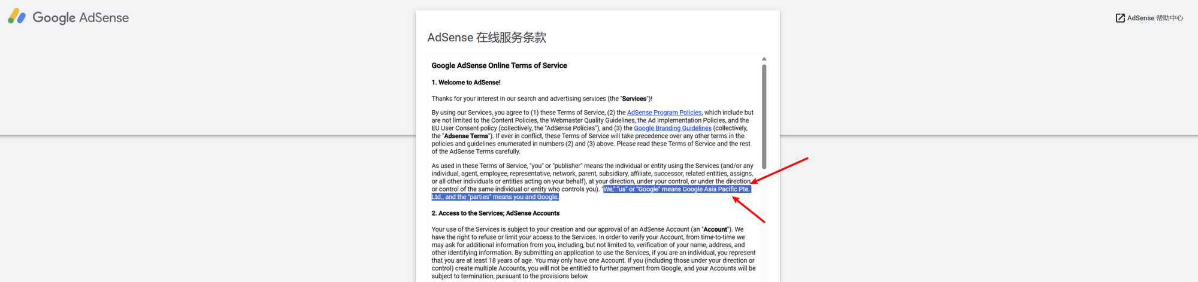Click '2. Access to the Services; AdSense Accounts' heading
Viewport: 1198px width, 282px height.
coord(495,213)
